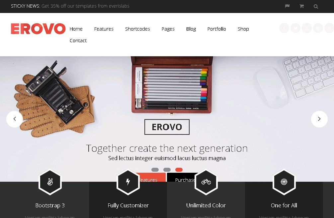
Task: Open the Twitter social icon
Action: coord(295,28)
